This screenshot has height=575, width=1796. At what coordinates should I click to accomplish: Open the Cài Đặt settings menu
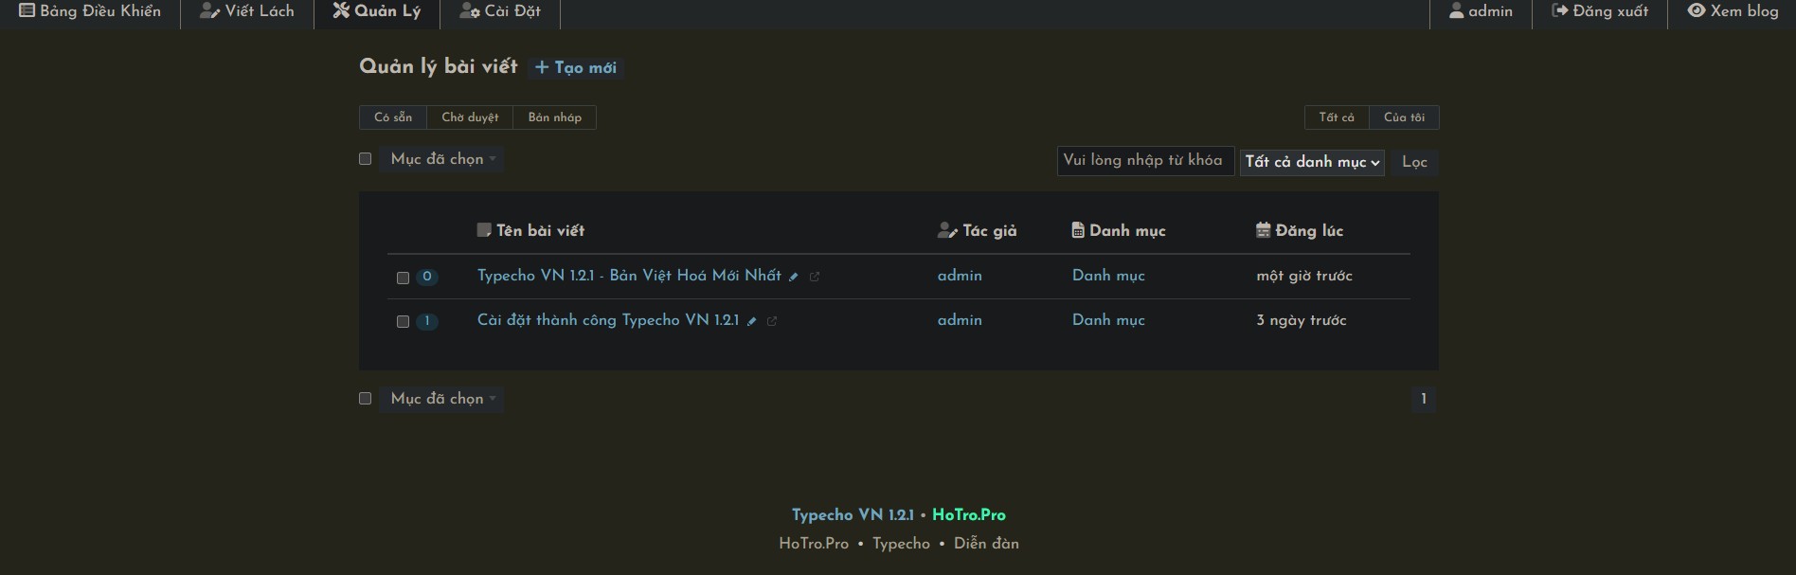[500, 11]
